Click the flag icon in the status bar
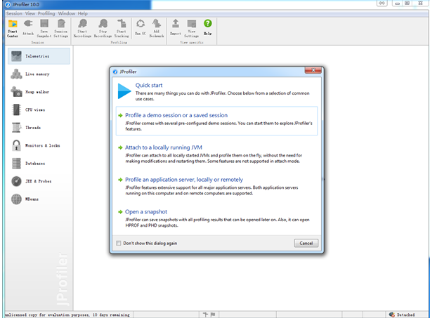 click(x=213, y=314)
